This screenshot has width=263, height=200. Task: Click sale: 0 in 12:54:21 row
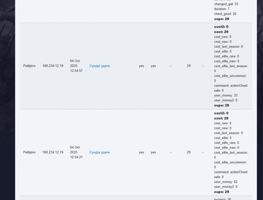[219, 177]
